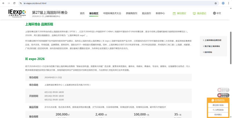Screen dimensions: 232x118
Task: Jump to 组织机构 section in sidebar
Action: tap(208, 52)
